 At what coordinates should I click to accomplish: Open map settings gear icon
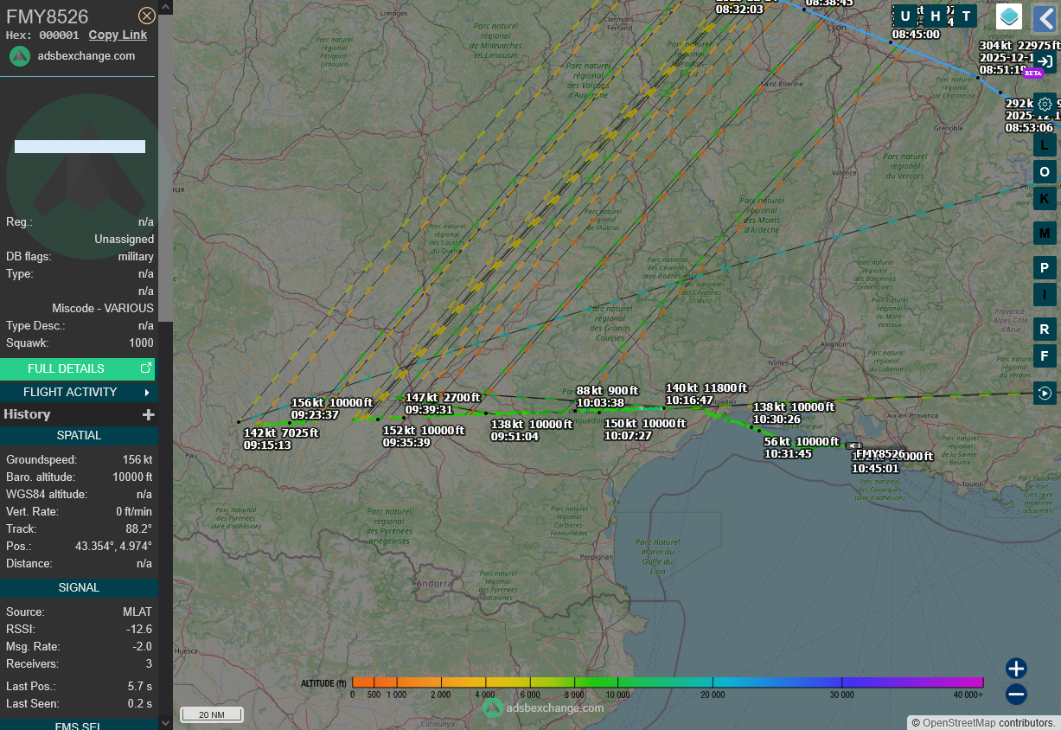click(x=1045, y=104)
